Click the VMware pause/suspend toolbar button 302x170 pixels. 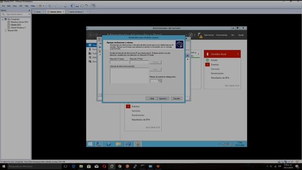coord(40,6)
